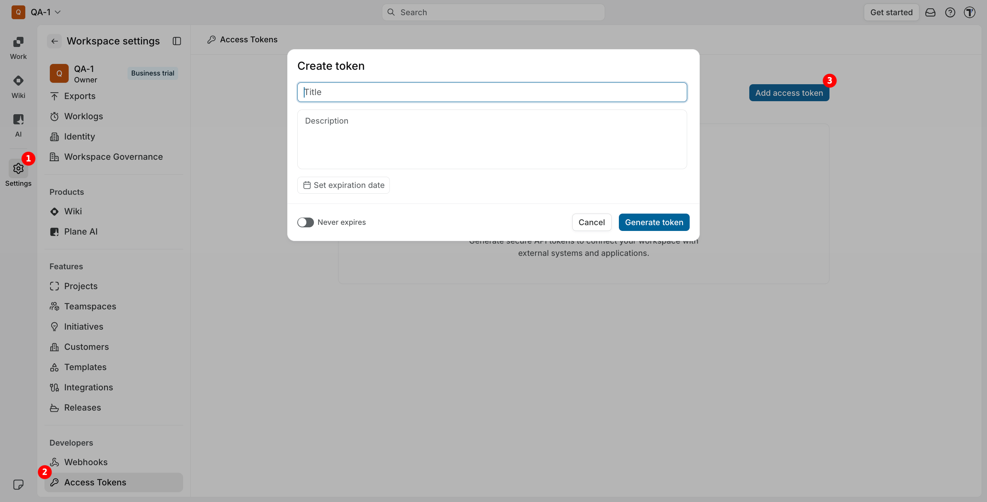This screenshot has width=987, height=502.
Task: Select Access Tokens in Developers
Action: tap(113, 482)
